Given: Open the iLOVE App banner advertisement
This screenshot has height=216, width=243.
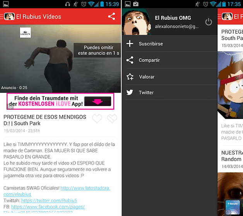Looking at the screenshot, I should [x=60, y=101].
